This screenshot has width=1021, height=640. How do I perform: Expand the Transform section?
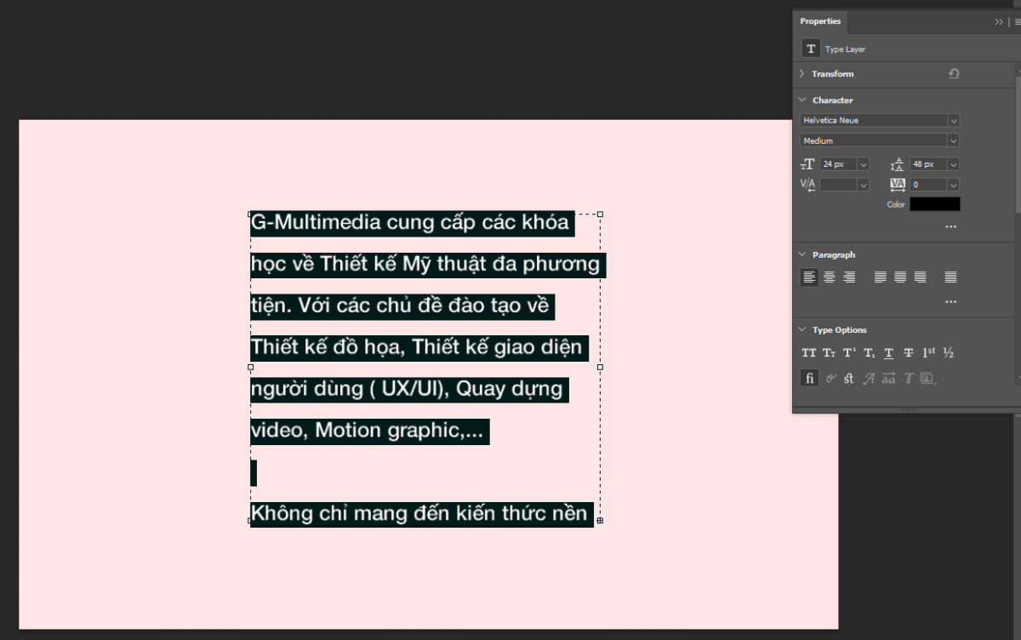(801, 74)
